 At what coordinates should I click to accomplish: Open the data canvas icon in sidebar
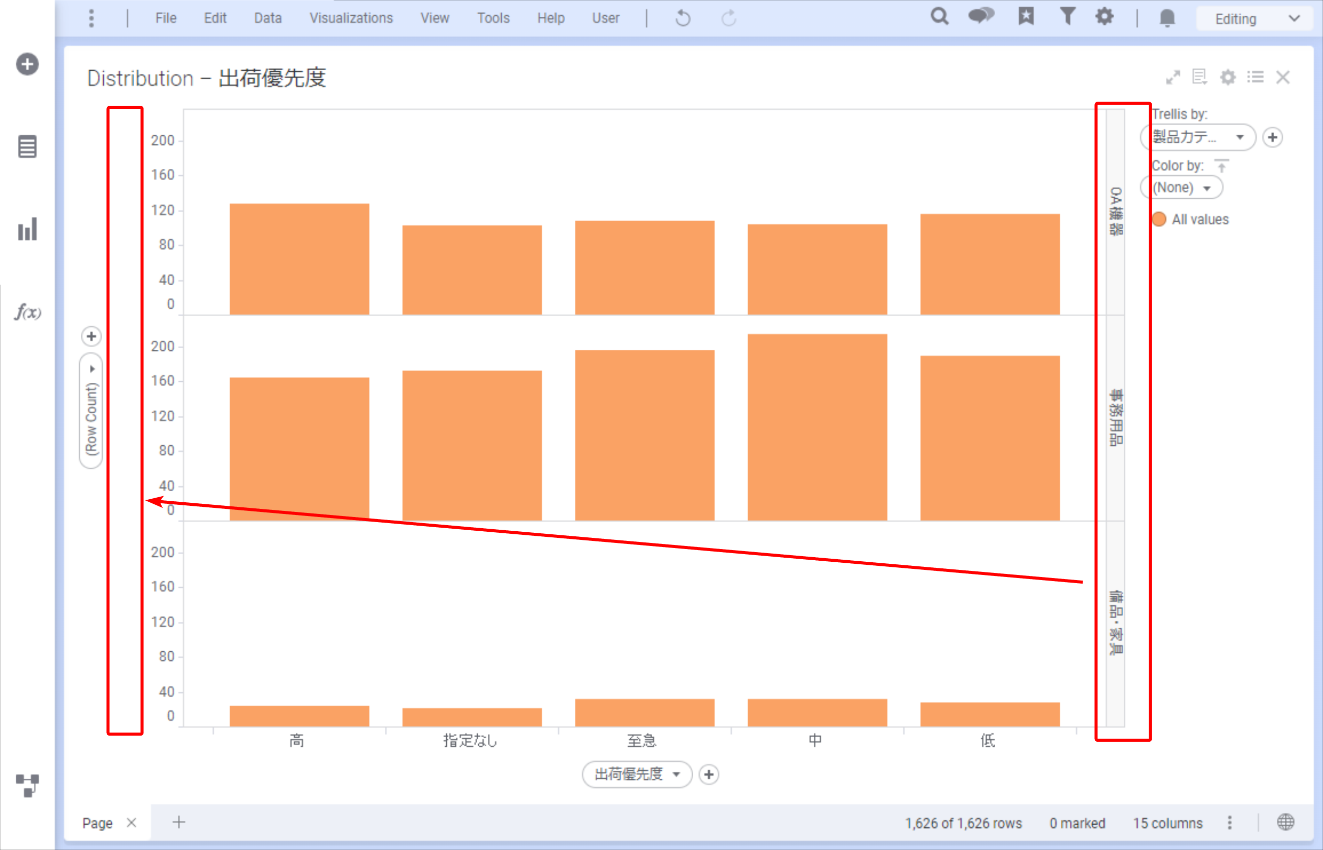27,785
